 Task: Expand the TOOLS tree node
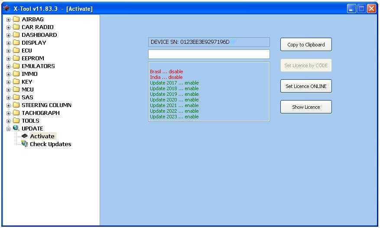click(9, 121)
